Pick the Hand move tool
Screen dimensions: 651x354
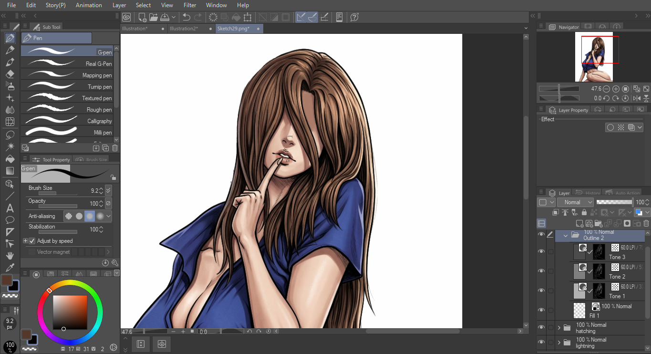click(x=10, y=256)
